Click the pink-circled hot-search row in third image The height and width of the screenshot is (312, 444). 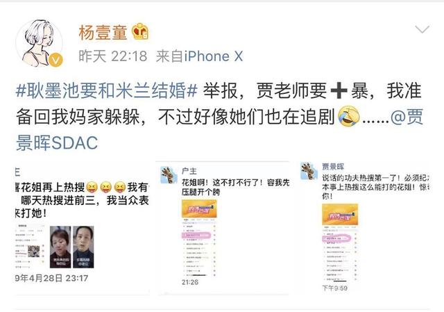point(336,239)
